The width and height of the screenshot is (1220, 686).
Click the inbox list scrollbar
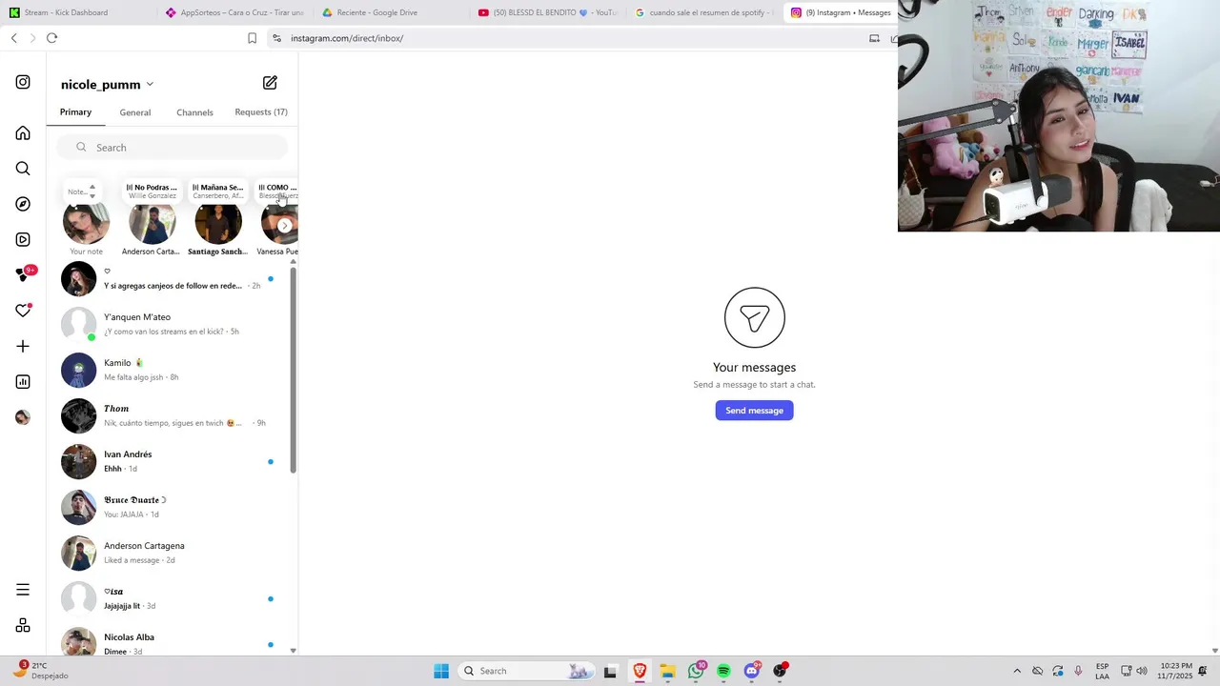point(293,370)
